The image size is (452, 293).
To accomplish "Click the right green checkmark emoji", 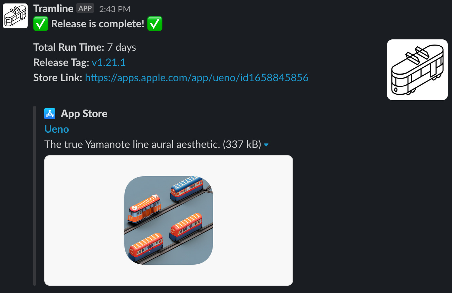I will 155,24.
